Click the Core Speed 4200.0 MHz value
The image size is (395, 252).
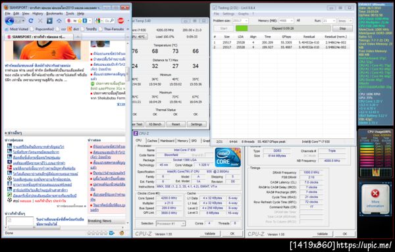[x=169, y=198]
